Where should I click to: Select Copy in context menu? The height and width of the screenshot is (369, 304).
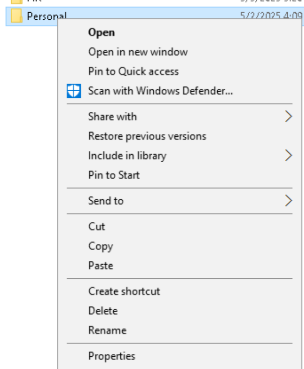pos(100,246)
